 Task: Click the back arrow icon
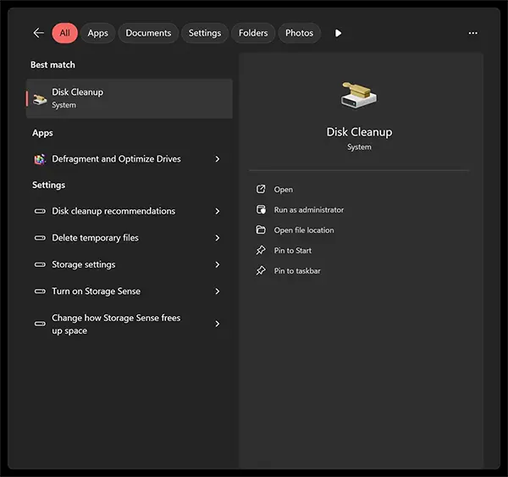point(38,33)
